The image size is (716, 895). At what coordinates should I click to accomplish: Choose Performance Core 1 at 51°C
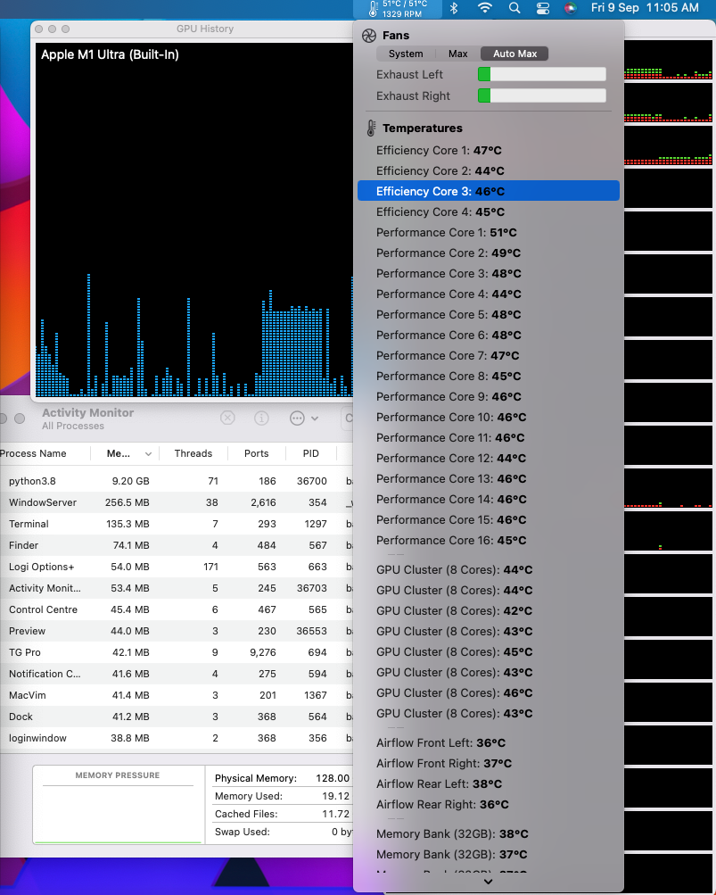pyautogui.click(x=489, y=232)
